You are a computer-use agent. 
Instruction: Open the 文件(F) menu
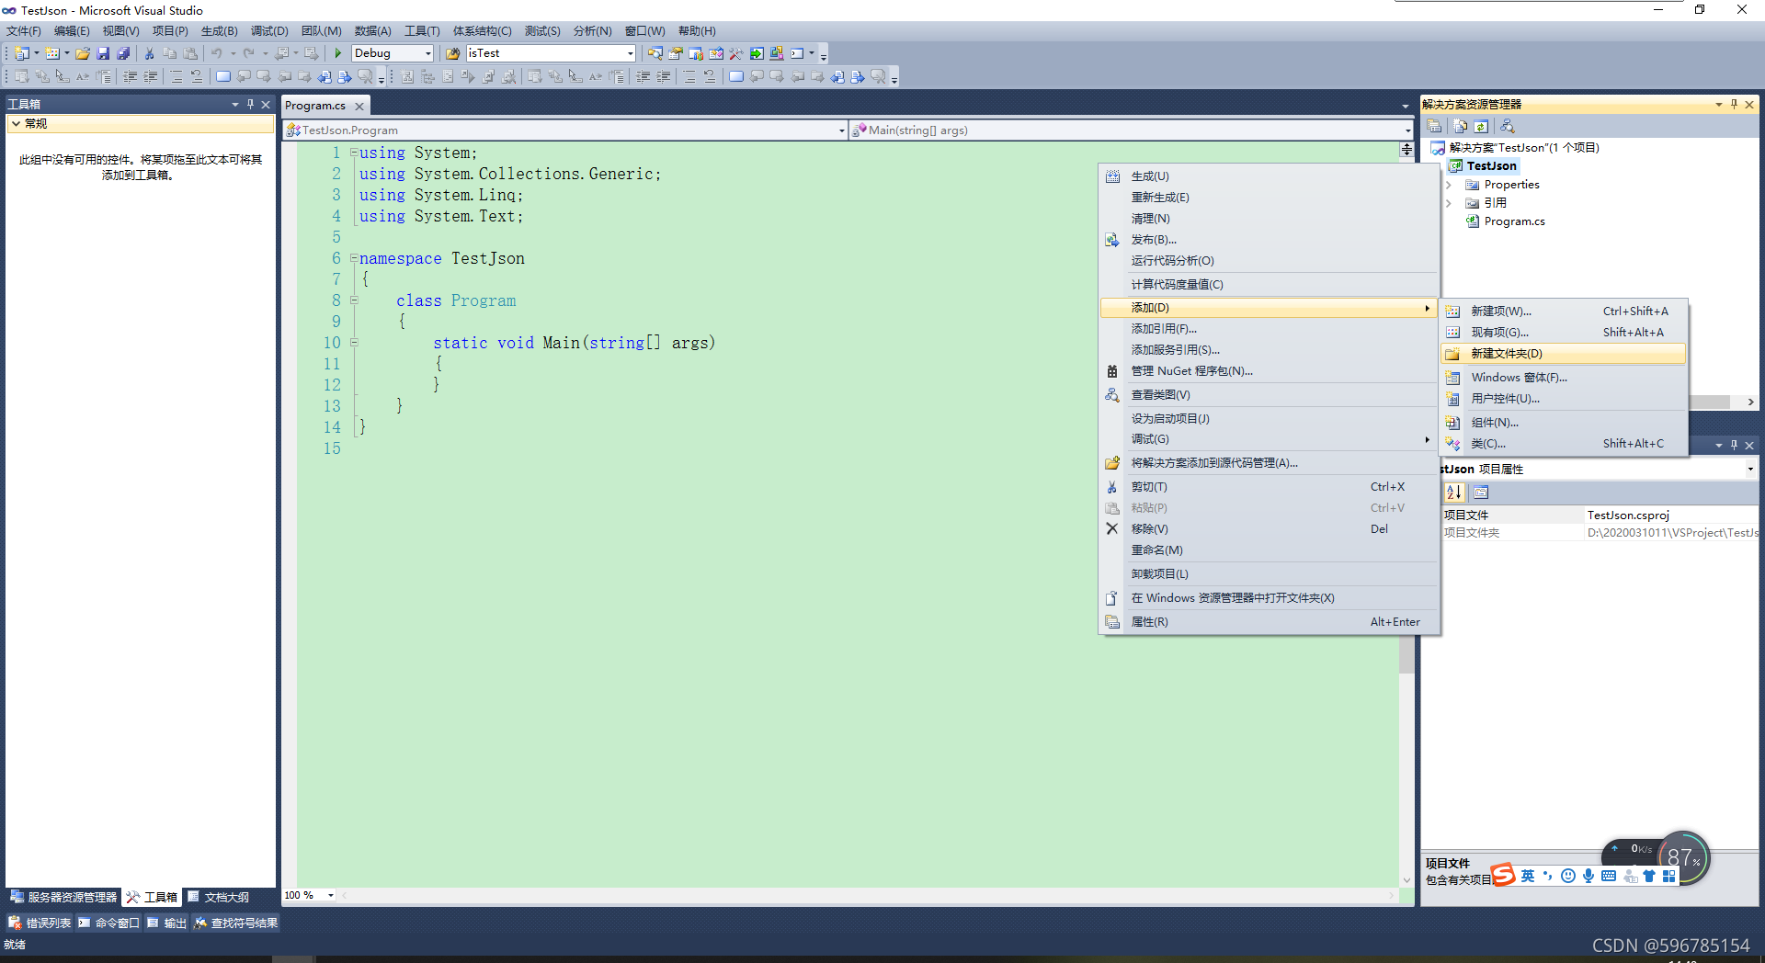[23, 30]
